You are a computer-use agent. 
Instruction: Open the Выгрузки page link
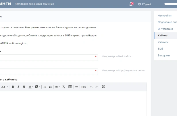pos(163,55)
